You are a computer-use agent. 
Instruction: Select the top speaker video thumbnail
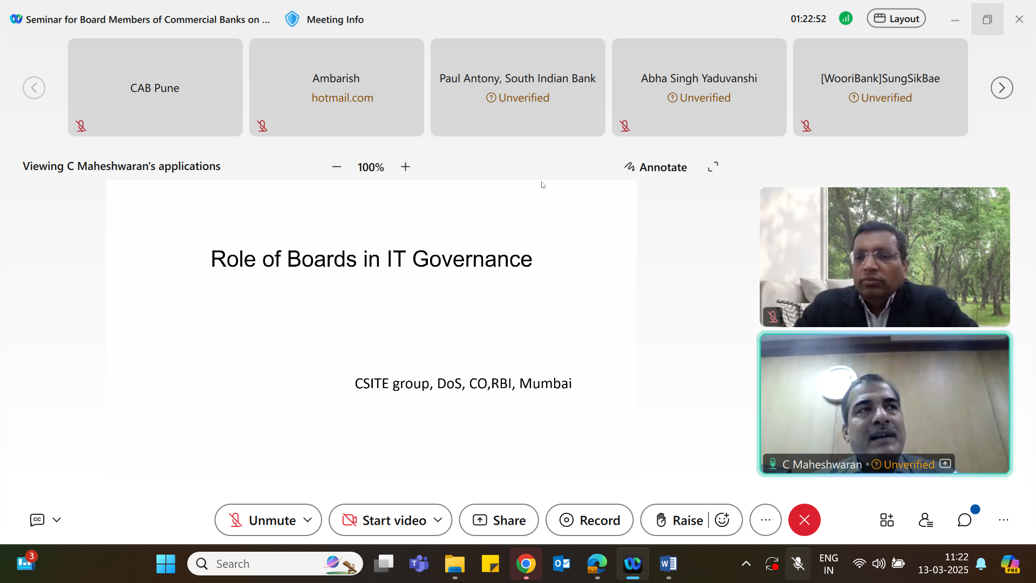tap(885, 257)
